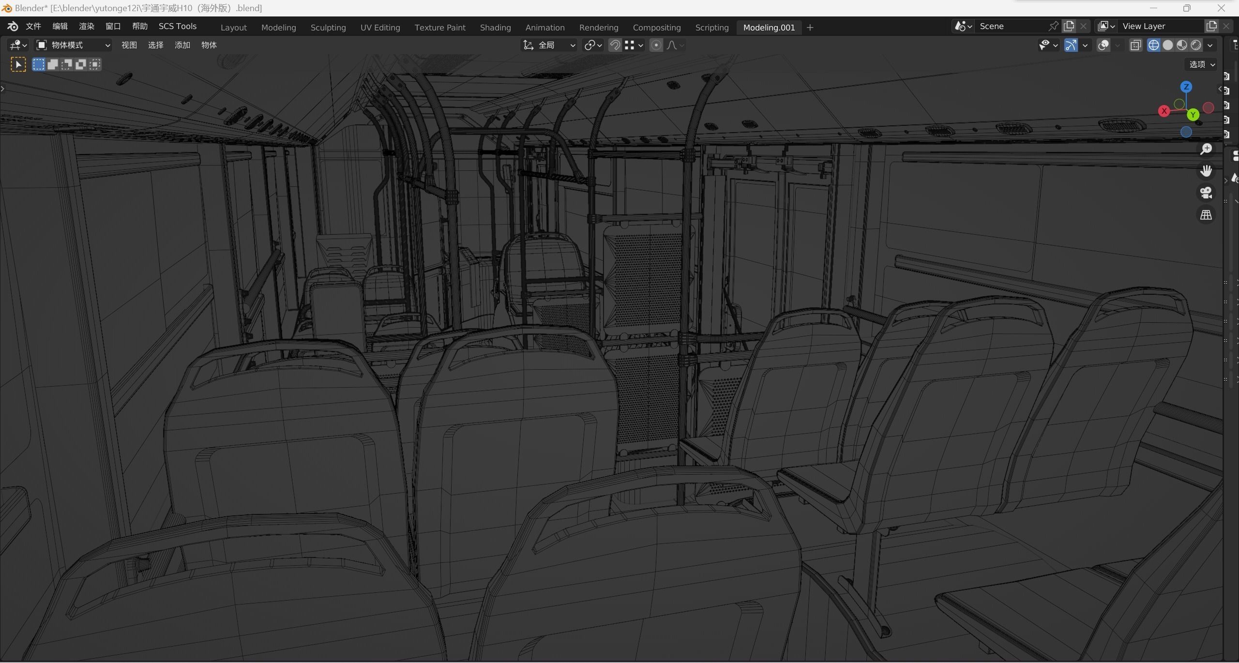Open the 物体模式 mode dropdown
The image size is (1239, 663).
click(x=74, y=45)
